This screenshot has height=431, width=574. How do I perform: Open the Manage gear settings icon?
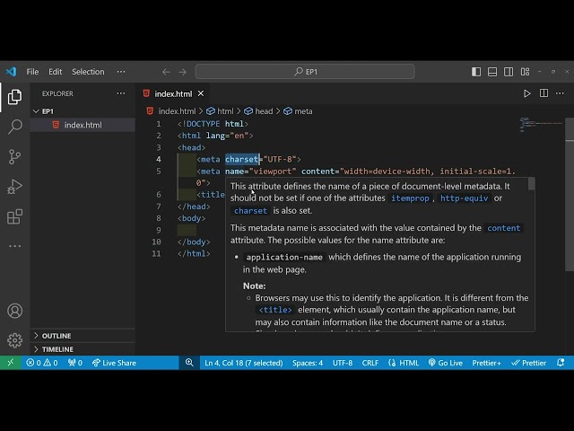tap(14, 340)
